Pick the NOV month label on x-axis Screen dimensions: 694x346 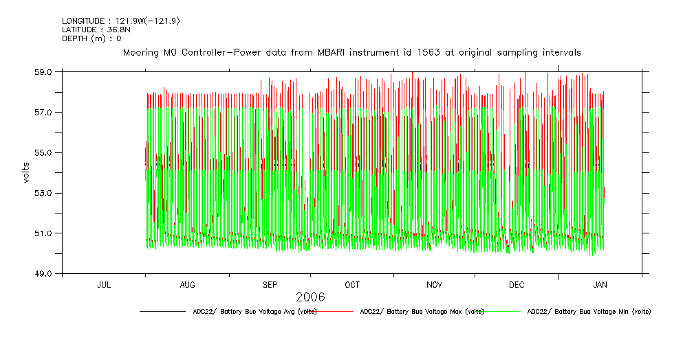(x=435, y=284)
